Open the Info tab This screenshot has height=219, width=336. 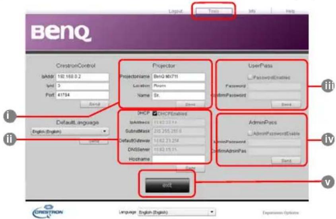[252, 11]
